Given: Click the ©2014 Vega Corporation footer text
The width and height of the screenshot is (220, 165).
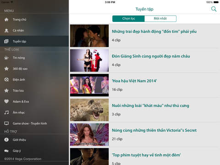Looking at the screenshot, I should click(23, 159).
